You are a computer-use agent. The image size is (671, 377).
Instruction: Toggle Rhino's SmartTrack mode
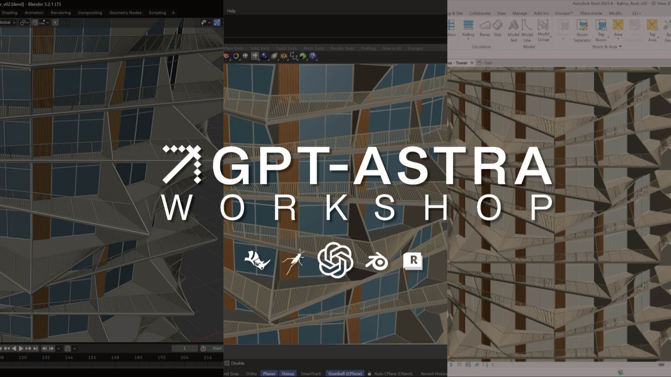pyautogui.click(x=311, y=374)
